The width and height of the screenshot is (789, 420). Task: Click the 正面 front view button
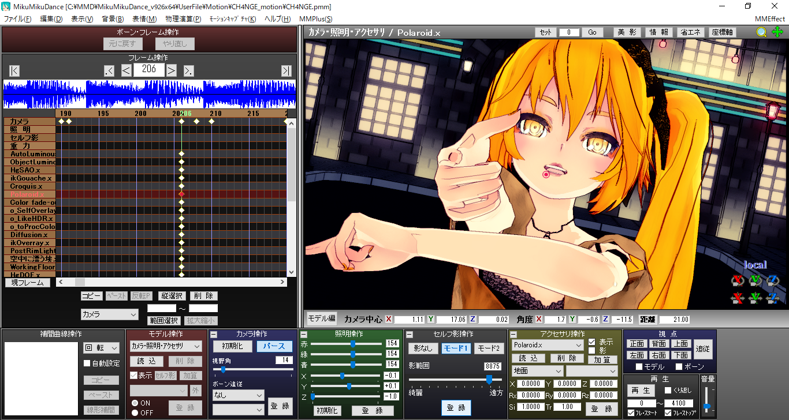(637, 344)
